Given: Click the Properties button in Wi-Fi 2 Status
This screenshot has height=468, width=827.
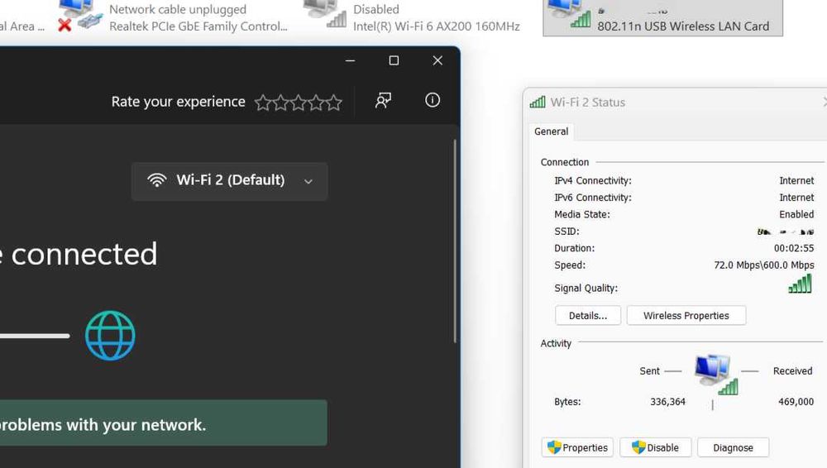Looking at the screenshot, I should pyautogui.click(x=577, y=447).
